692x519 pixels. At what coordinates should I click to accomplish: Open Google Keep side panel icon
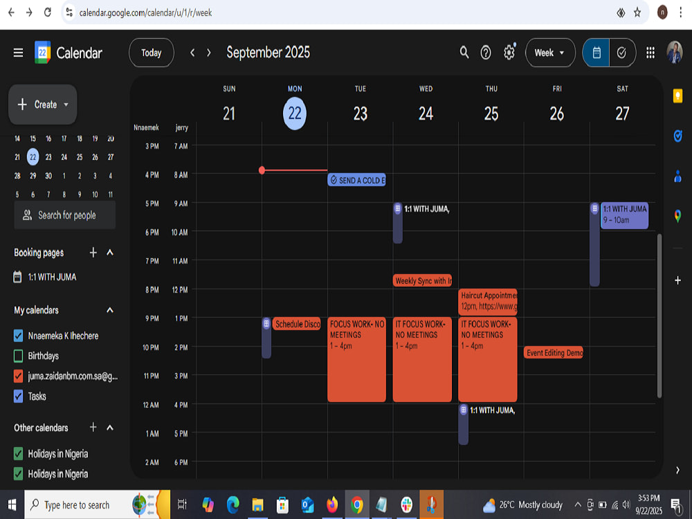point(678,95)
